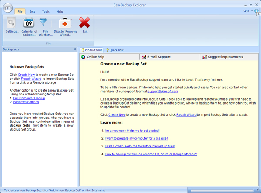
Task: Click the status bar hint text
Action: tap(55, 190)
